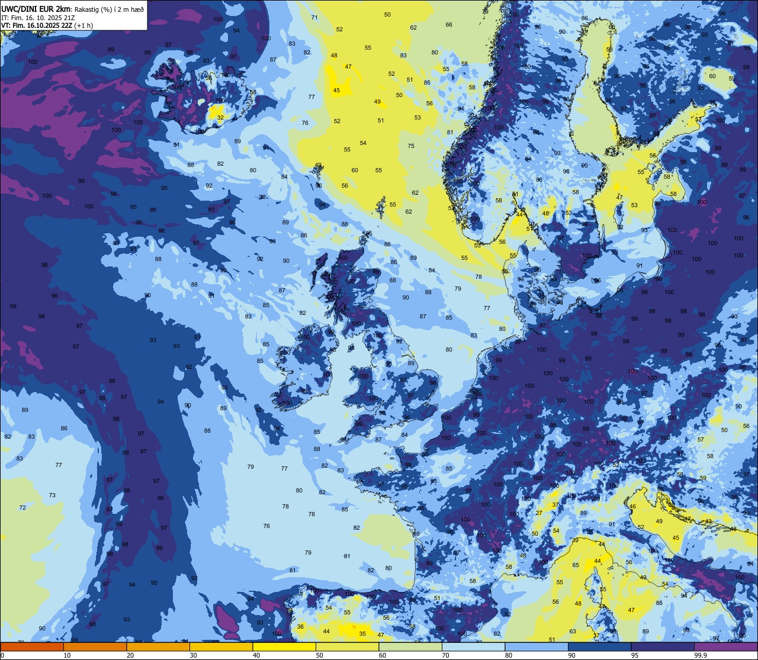Click the 70–80 pale blue legend swatch
The image size is (758, 660).
click(473, 647)
